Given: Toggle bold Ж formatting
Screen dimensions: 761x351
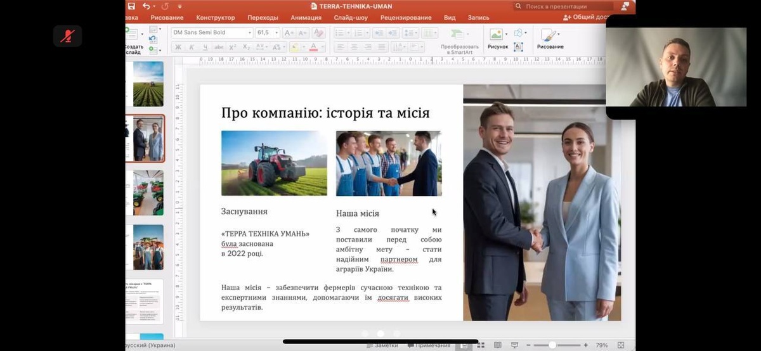Looking at the screenshot, I should 178,48.
